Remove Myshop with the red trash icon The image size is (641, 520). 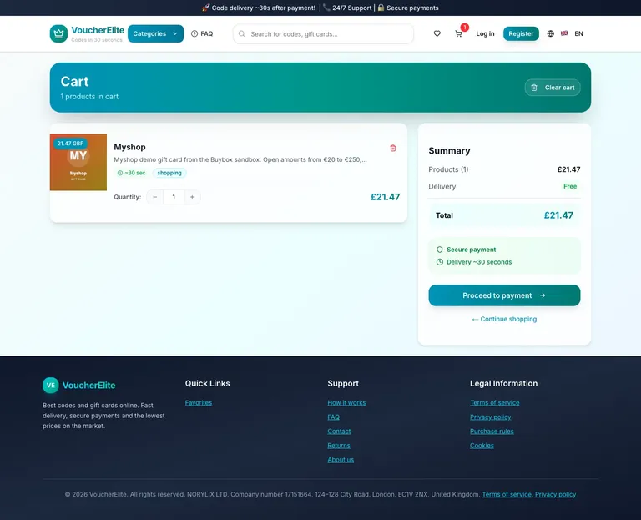coord(393,148)
